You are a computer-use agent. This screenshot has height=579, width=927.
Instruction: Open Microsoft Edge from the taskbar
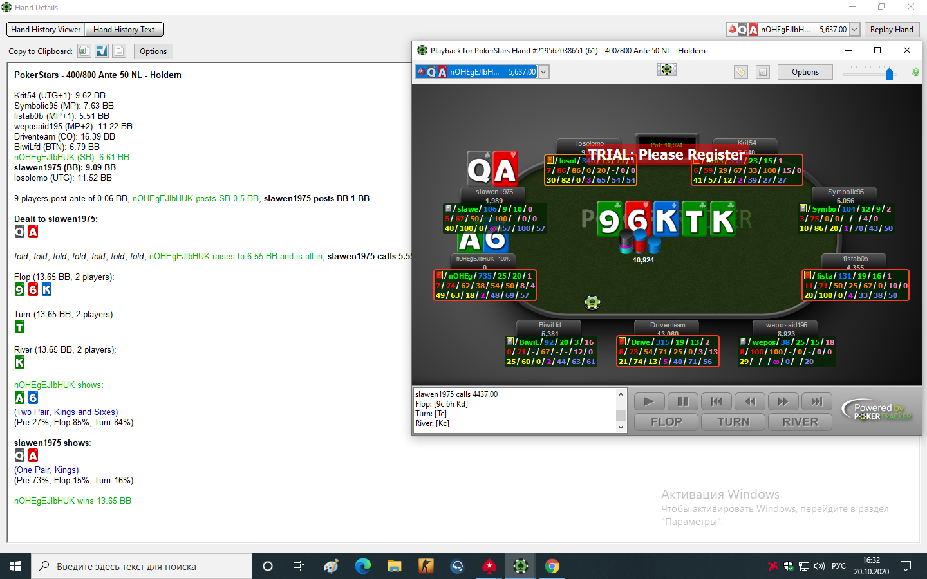pyautogui.click(x=363, y=566)
